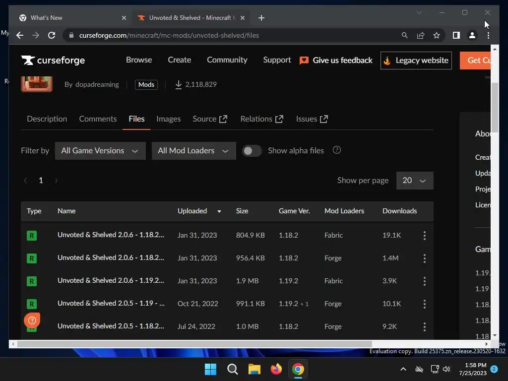Open the Browse menu
The image size is (508, 381).
(x=139, y=60)
